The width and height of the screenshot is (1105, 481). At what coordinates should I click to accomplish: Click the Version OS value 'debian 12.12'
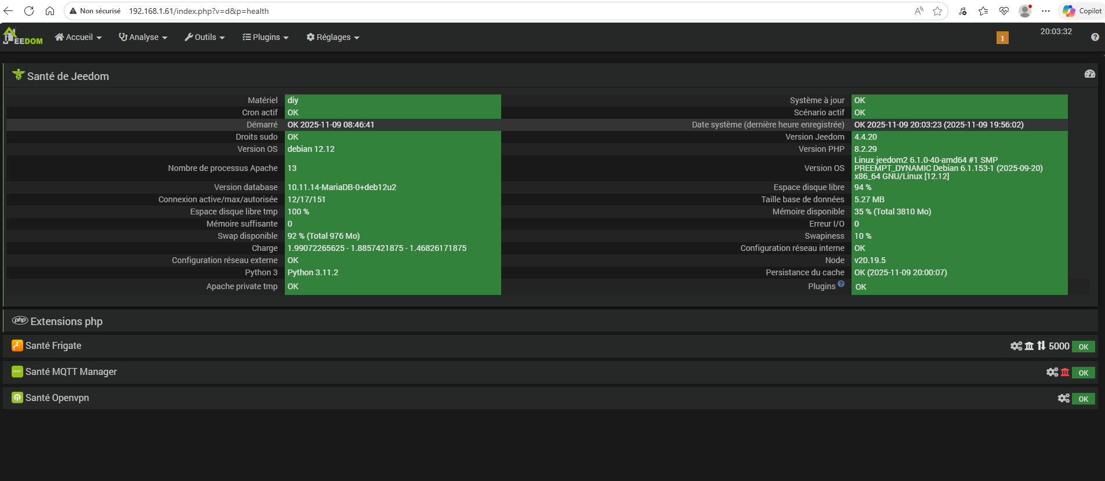point(311,149)
